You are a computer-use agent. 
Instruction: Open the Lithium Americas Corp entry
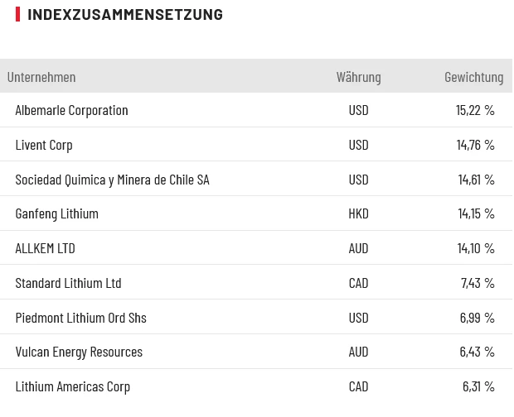(72, 386)
